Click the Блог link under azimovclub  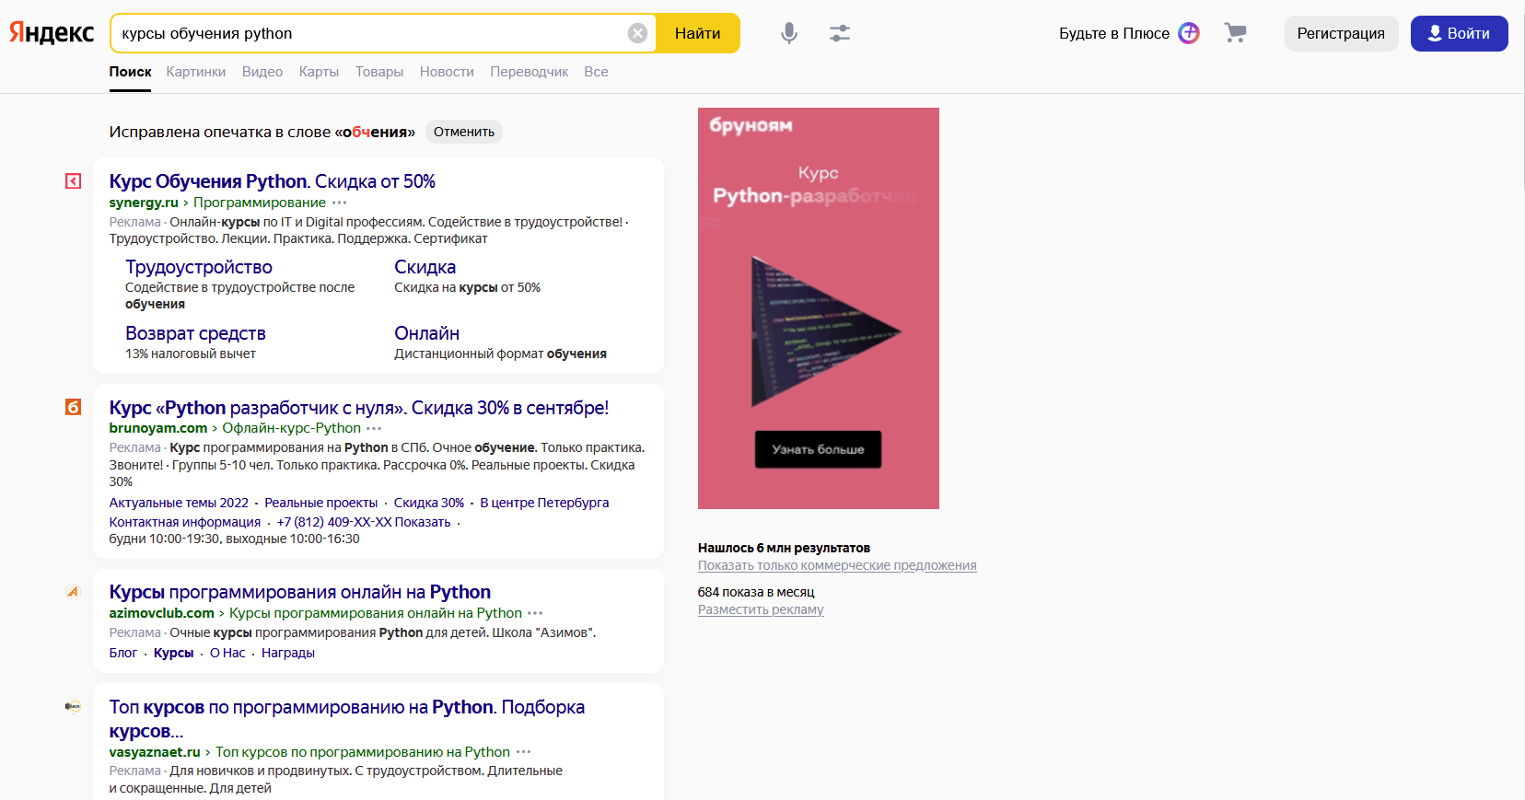(123, 653)
